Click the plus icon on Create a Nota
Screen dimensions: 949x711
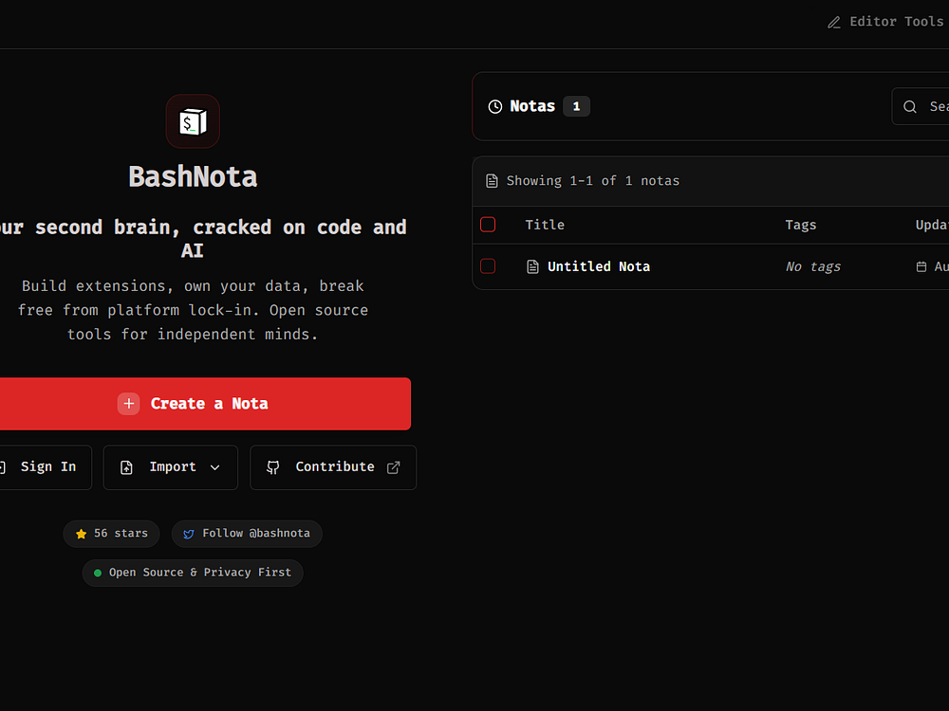click(128, 404)
